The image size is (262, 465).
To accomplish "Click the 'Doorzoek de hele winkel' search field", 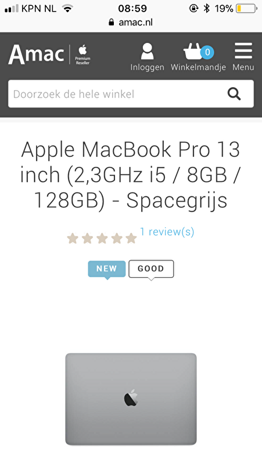I will 131,94.
